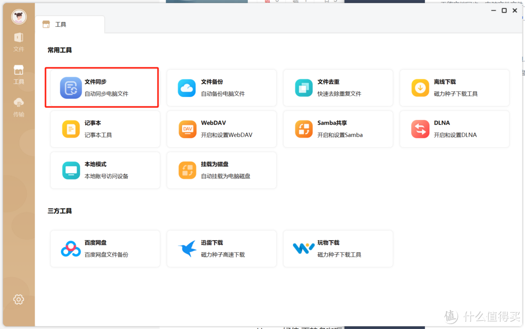Open the 文件同步 (File Sync) tool icon
This screenshot has height=329, width=525.
pyautogui.click(x=71, y=87)
